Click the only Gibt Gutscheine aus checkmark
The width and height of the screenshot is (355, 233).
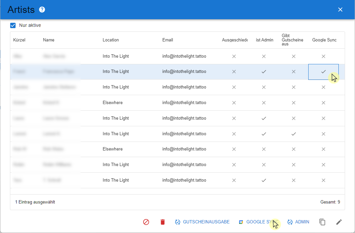click(x=293, y=134)
